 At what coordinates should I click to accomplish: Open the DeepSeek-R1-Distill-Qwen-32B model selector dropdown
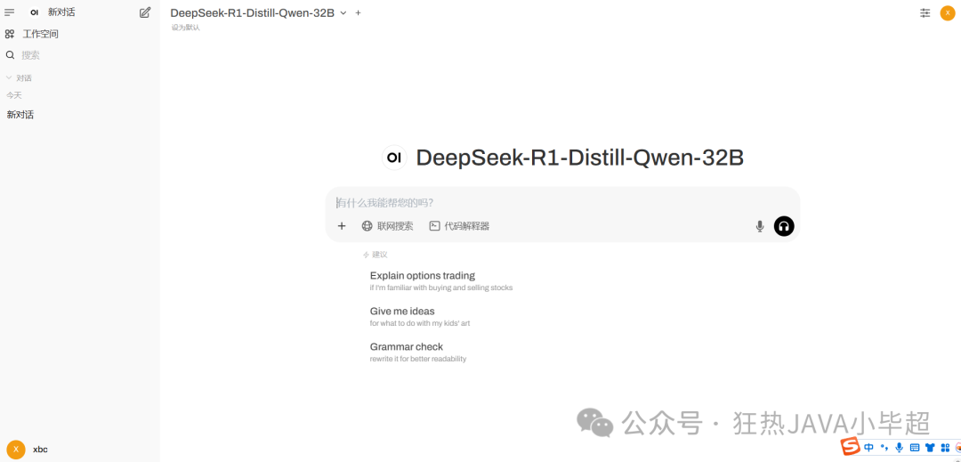coord(258,12)
